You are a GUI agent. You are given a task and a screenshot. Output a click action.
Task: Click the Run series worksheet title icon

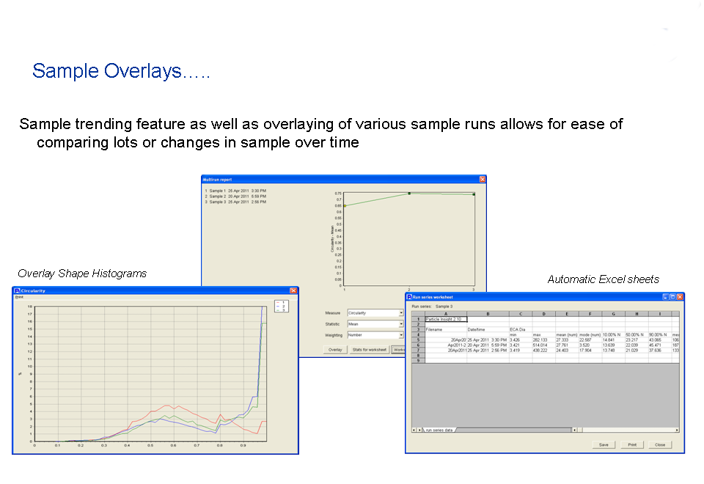point(410,297)
